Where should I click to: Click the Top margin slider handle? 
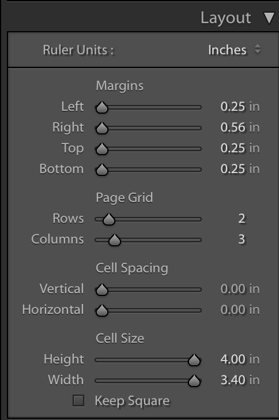[x=102, y=149]
